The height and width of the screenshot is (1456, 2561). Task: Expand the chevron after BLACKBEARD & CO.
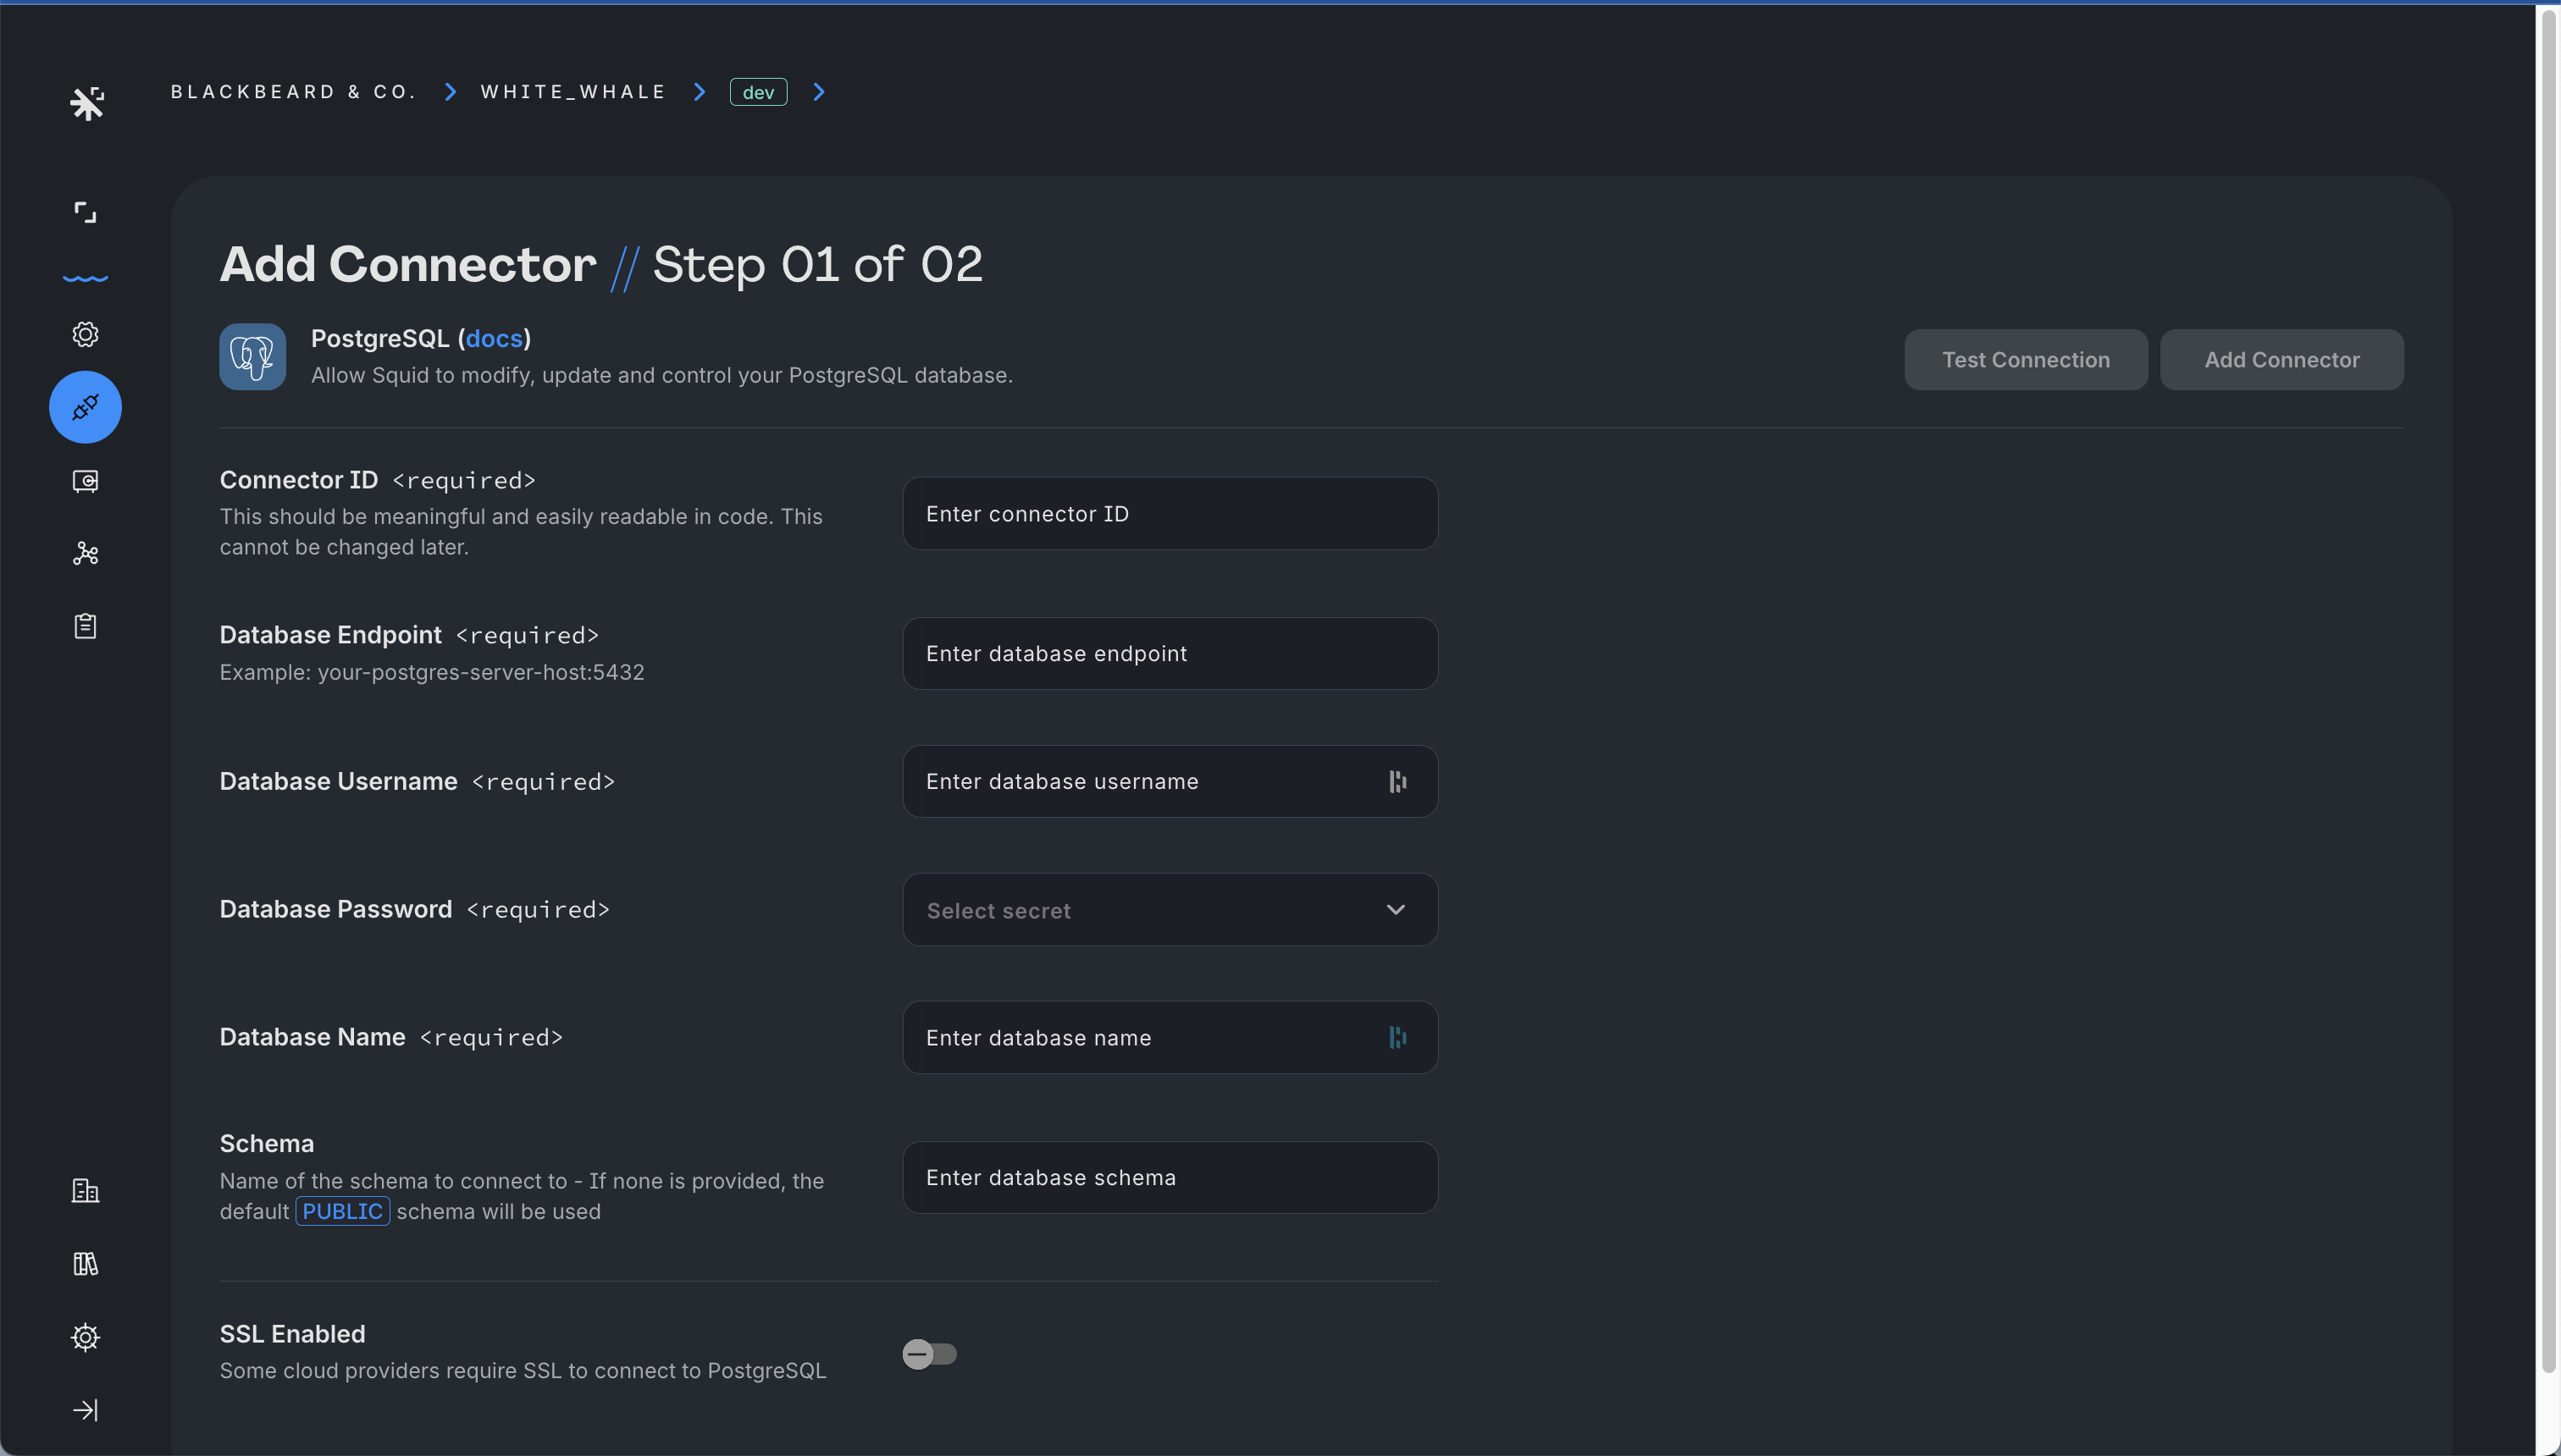pyautogui.click(x=451, y=92)
